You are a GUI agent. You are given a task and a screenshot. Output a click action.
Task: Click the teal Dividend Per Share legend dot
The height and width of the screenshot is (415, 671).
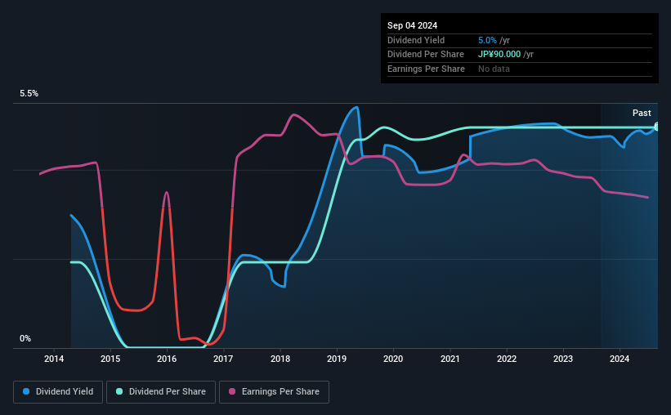click(x=119, y=391)
